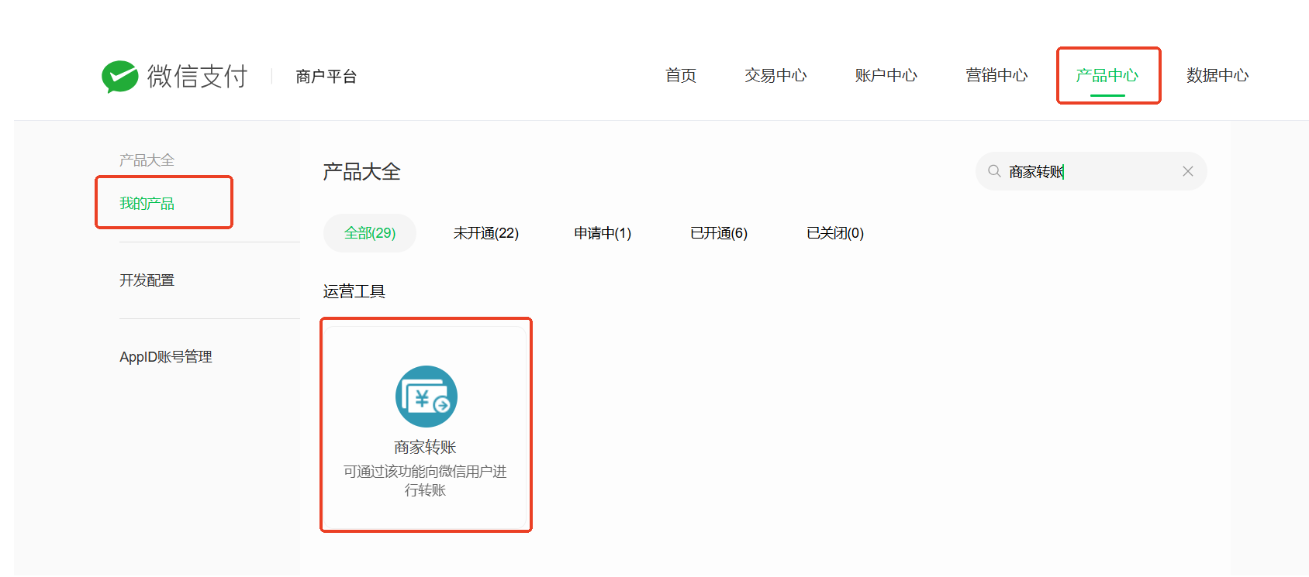Click the search magnifier icon
This screenshot has width=1309, height=577.
pyautogui.click(x=993, y=171)
